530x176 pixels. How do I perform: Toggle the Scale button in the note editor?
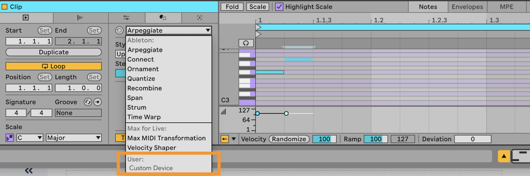[x=258, y=7]
